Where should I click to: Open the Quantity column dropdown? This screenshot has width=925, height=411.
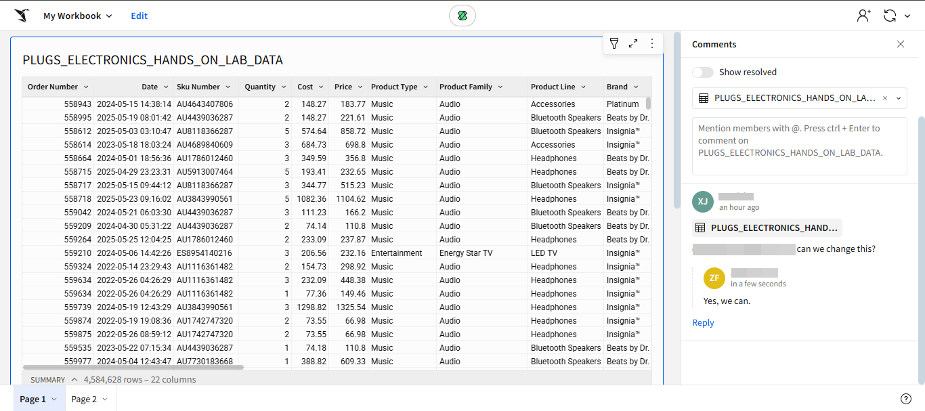[x=284, y=87]
